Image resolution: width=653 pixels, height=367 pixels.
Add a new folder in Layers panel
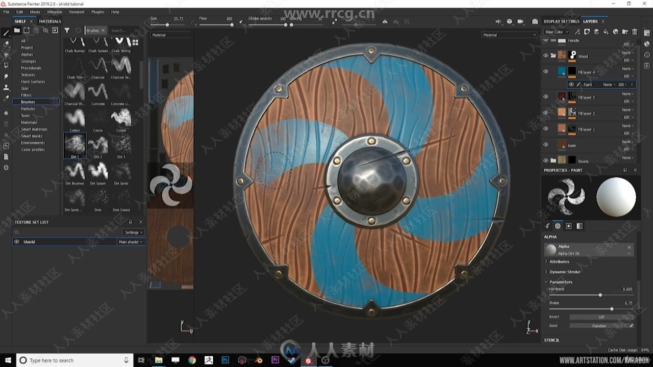tap(625, 32)
